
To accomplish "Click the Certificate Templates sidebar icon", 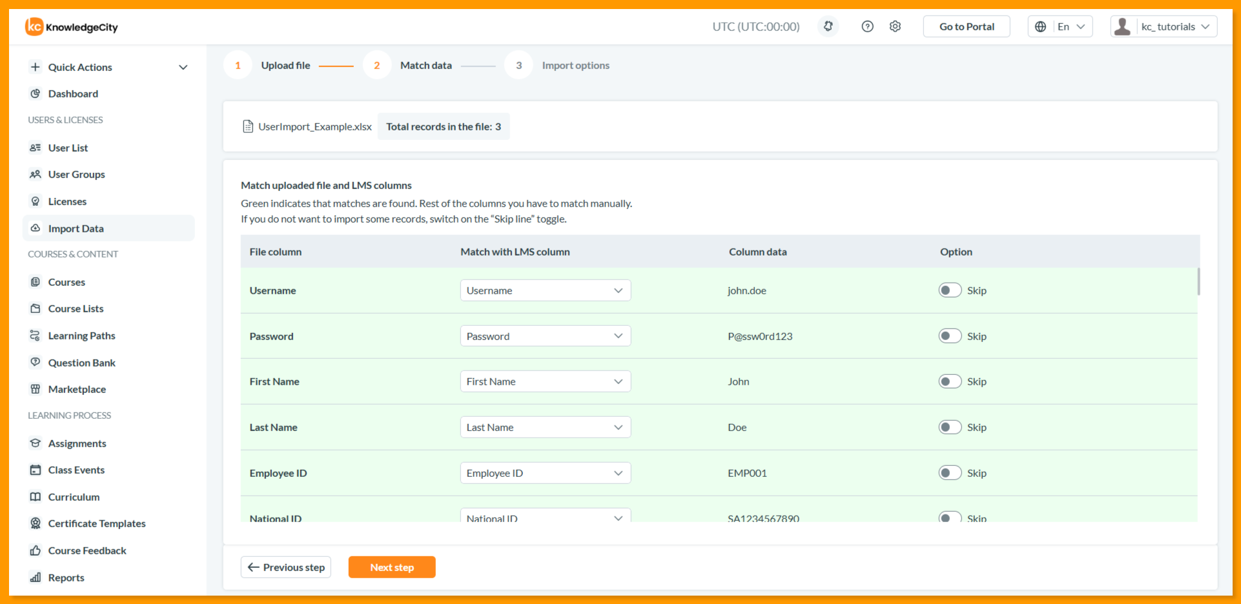I will point(36,523).
